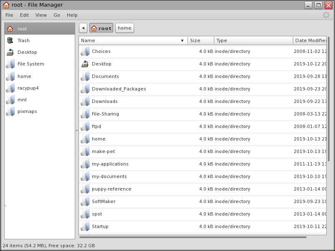This screenshot has height=251, width=335.
Task: Click the SoftMaker folder icon
Action: point(85,201)
